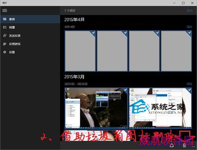Image resolution: width=197 pixels, height=150 pixels.
Task: Open 设置 settings from the sidebar
Action: [30, 52]
